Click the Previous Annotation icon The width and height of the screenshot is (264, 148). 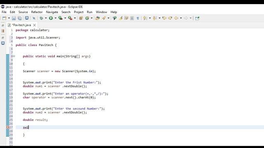tap(155, 18)
